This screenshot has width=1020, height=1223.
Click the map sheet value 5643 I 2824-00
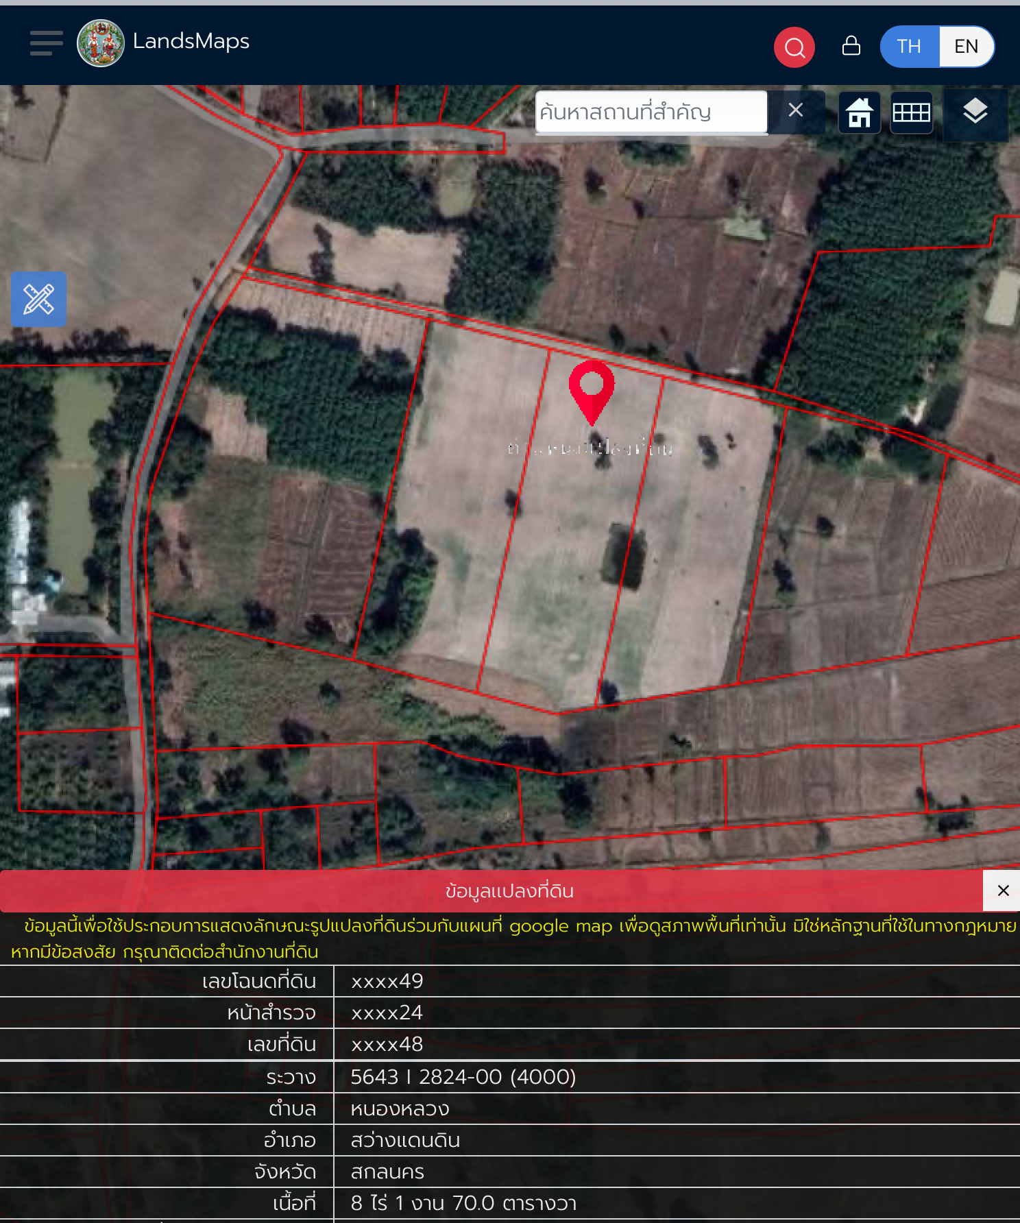463,1077
